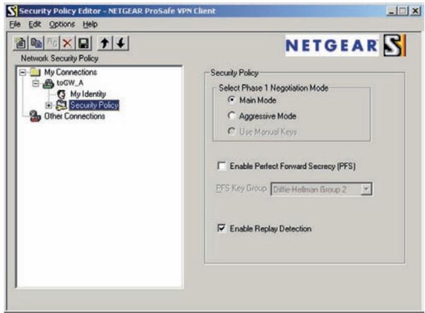Viewport: 425px width, 313px height.
Task: Click the greyed Paste toolbar icon
Action: 52,44
